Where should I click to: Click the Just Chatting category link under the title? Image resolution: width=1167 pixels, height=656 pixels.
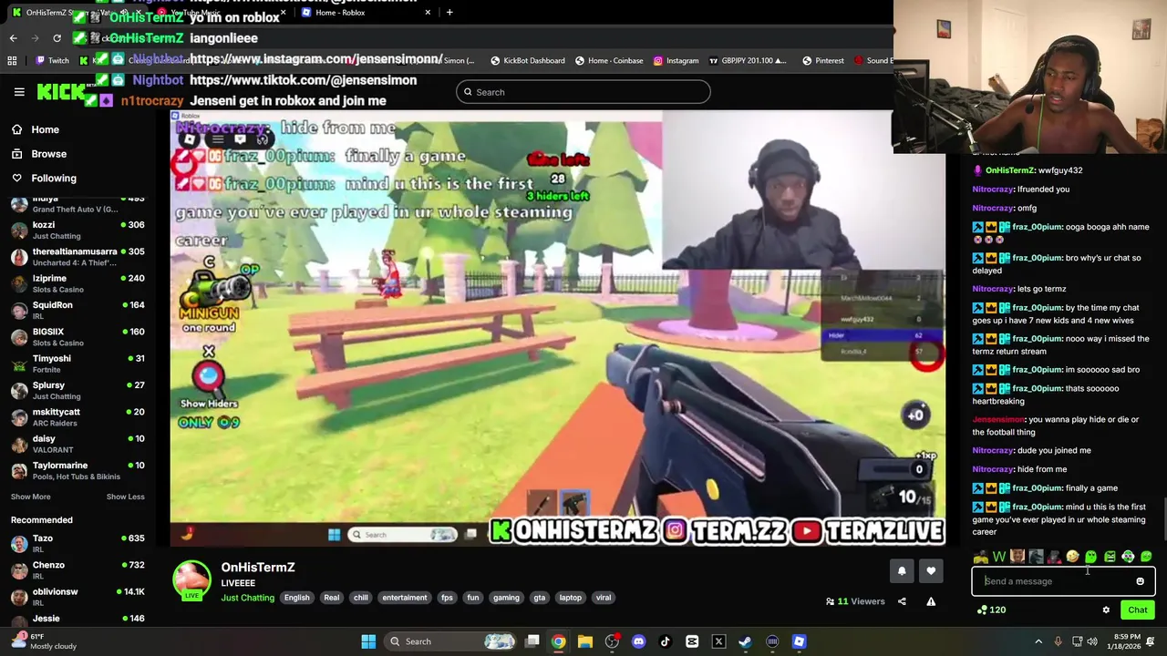pyautogui.click(x=247, y=598)
